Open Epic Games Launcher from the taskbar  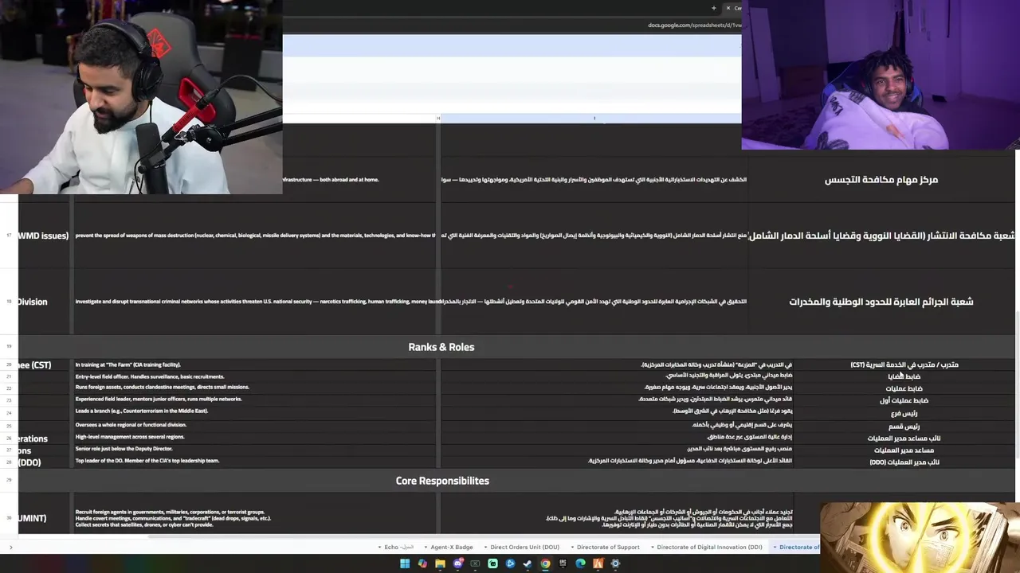click(563, 563)
